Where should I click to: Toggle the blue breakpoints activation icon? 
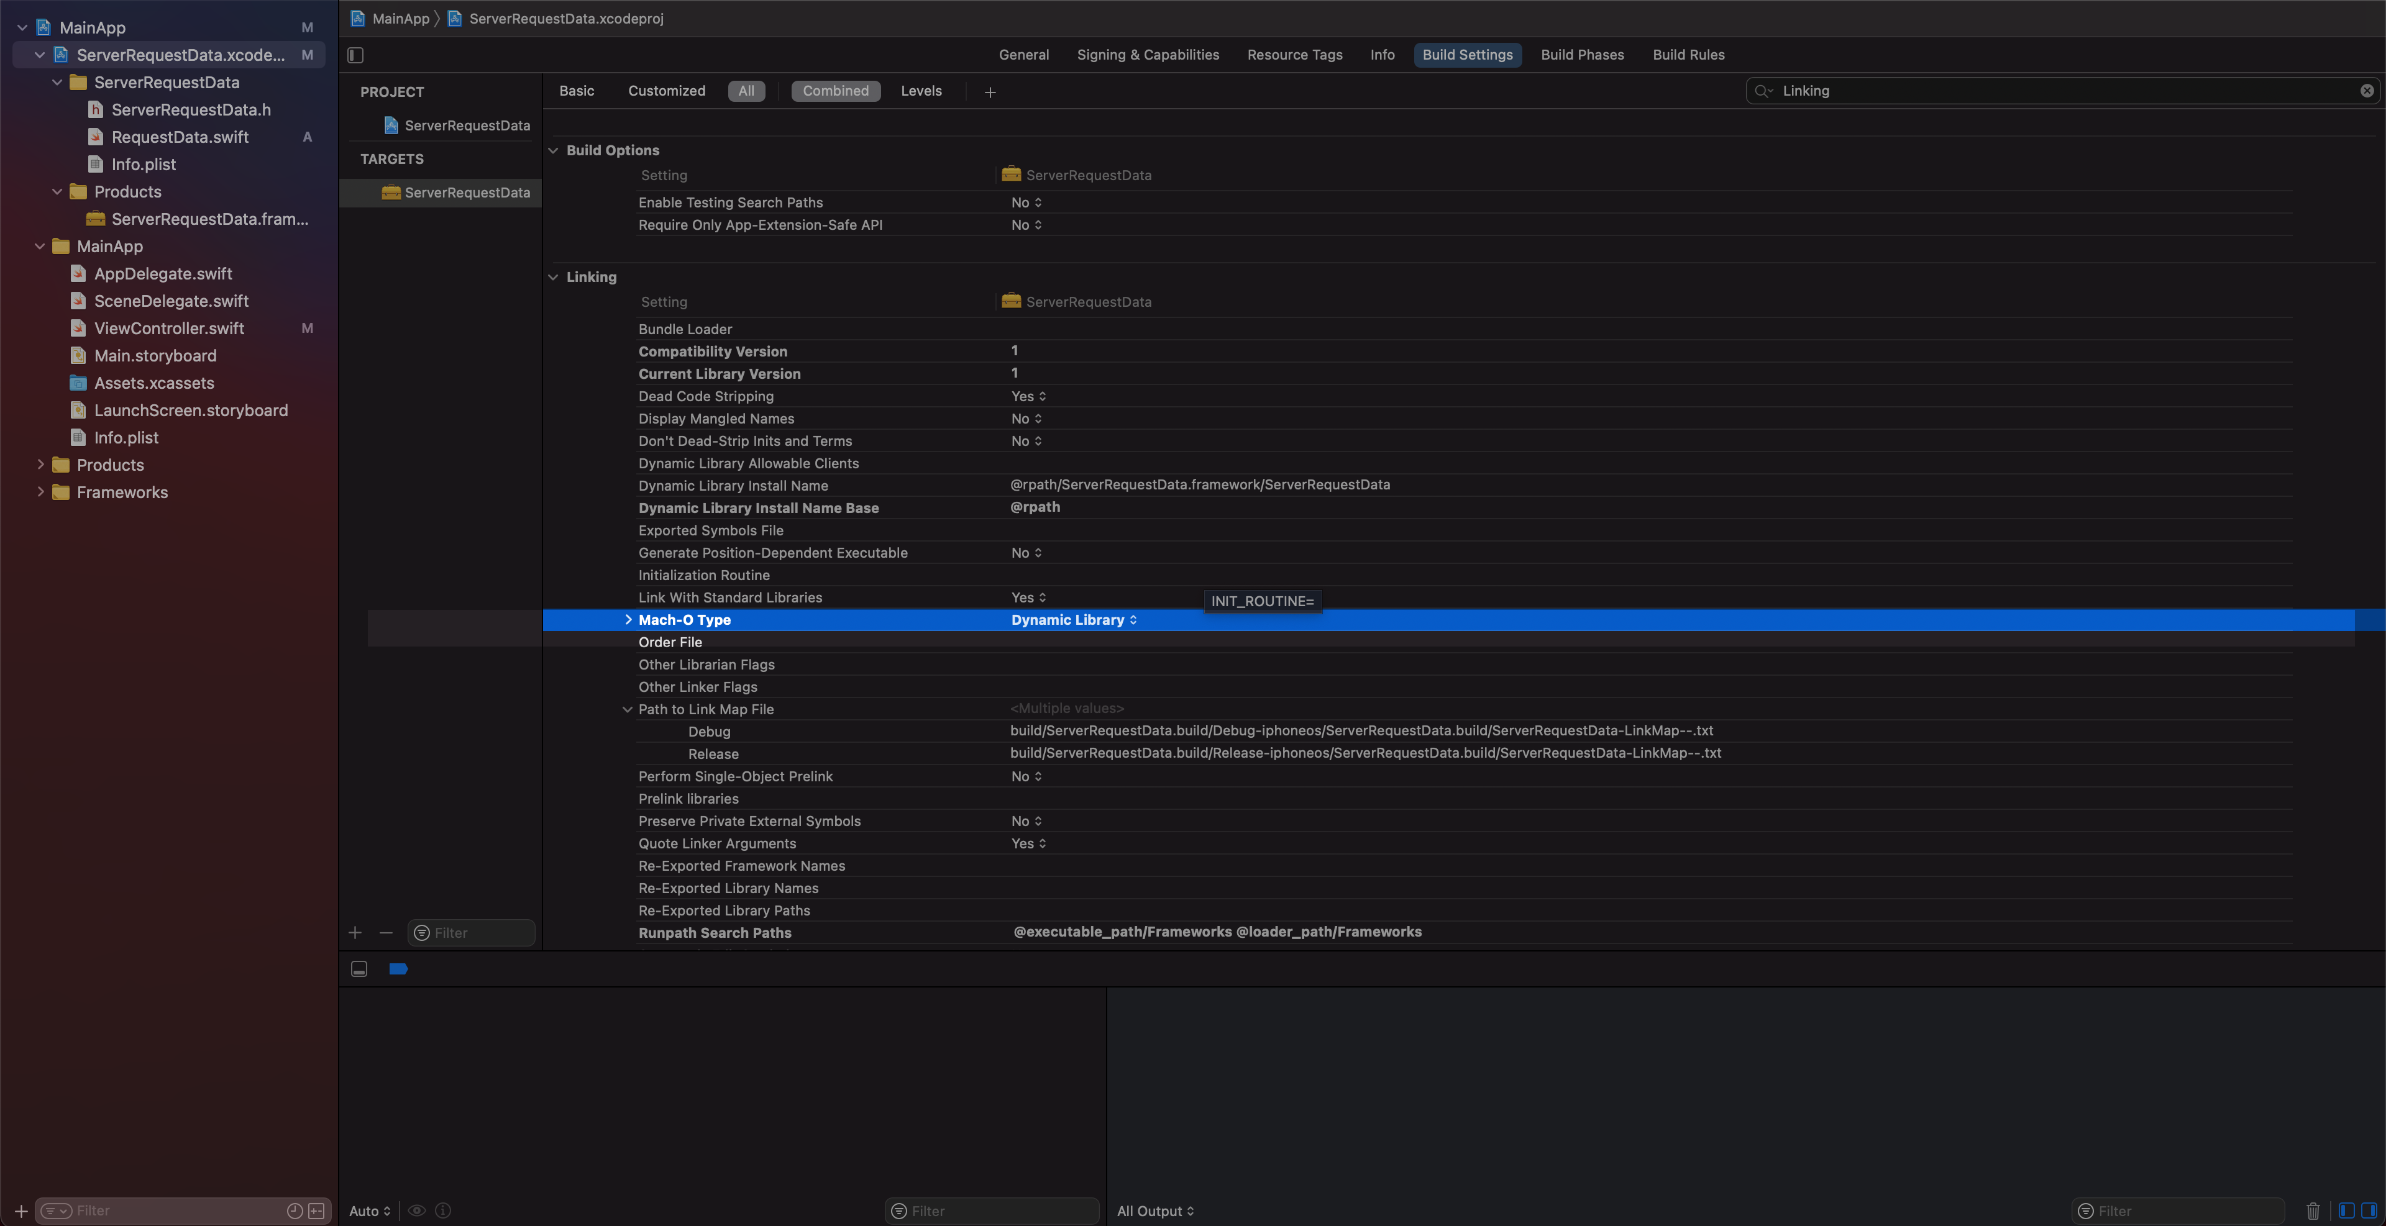coord(398,969)
